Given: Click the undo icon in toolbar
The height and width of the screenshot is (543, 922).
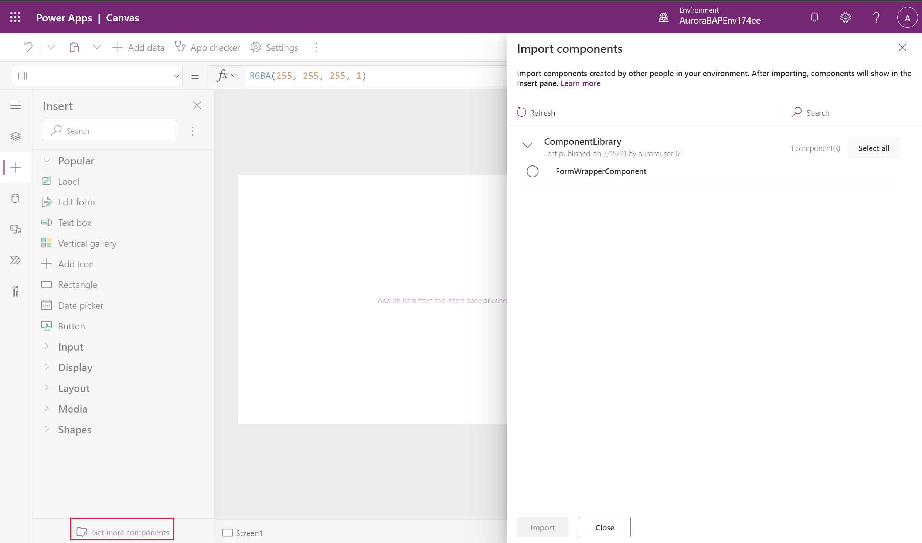Looking at the screenshot, I should pyautogui.click(x=28, y=47).
